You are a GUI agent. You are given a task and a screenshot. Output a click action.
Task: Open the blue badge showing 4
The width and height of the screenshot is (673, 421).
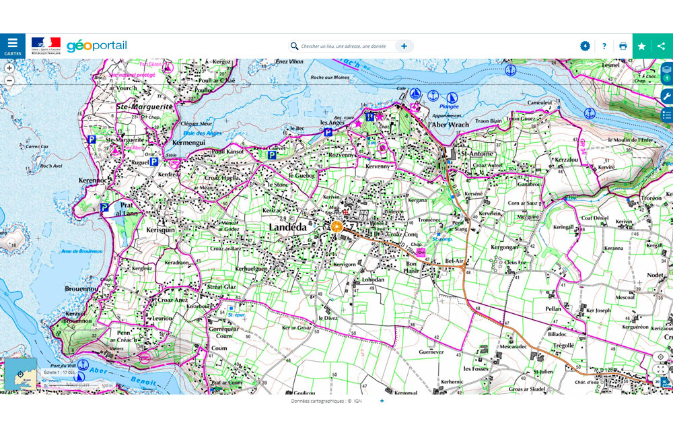point(585,46)
